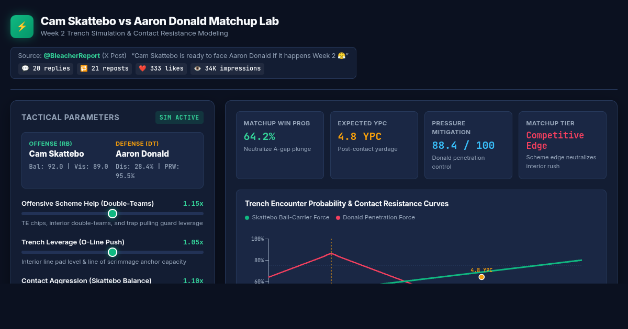Image resolution: width=628 pixels, height=329 pixels.
Task: Click the 80% y-axis label
Action: [259, 260]
